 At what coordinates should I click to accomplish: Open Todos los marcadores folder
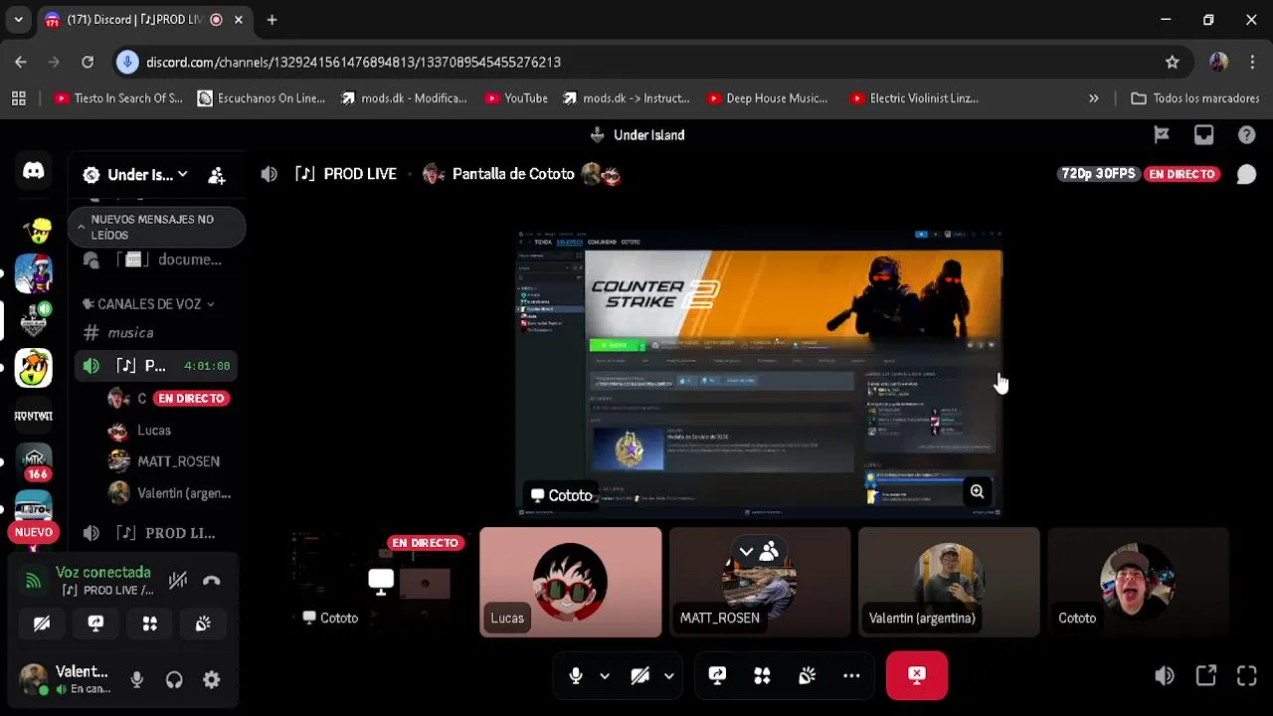[1195, 98]
